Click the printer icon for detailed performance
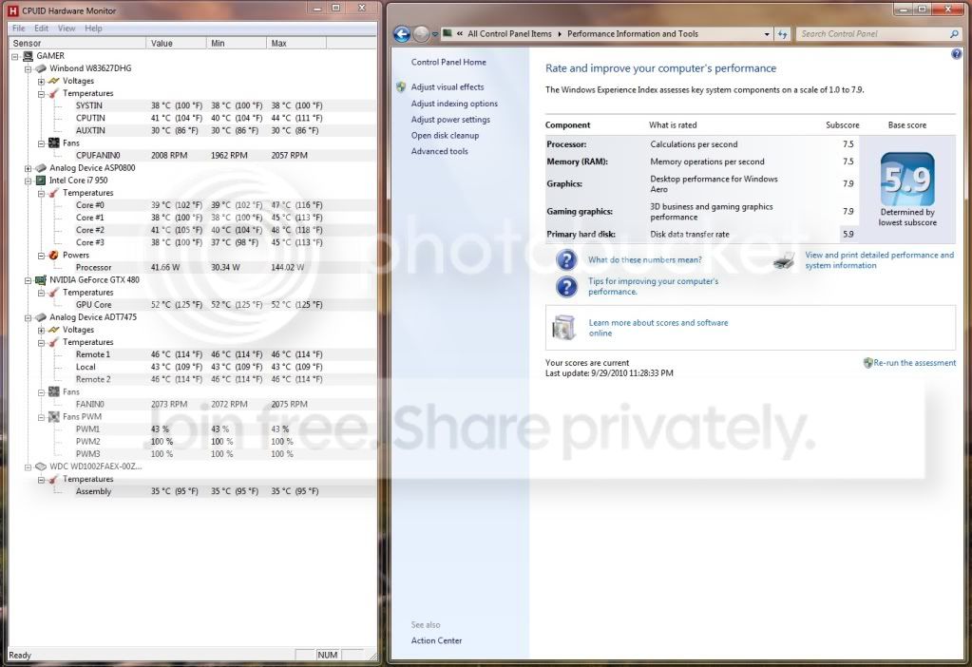The image size is (972, 667). tap(785, 260)
